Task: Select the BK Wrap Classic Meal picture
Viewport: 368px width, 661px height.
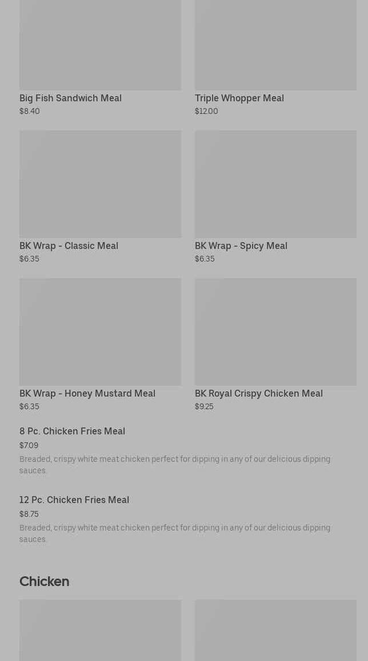Action: point(100,184)
